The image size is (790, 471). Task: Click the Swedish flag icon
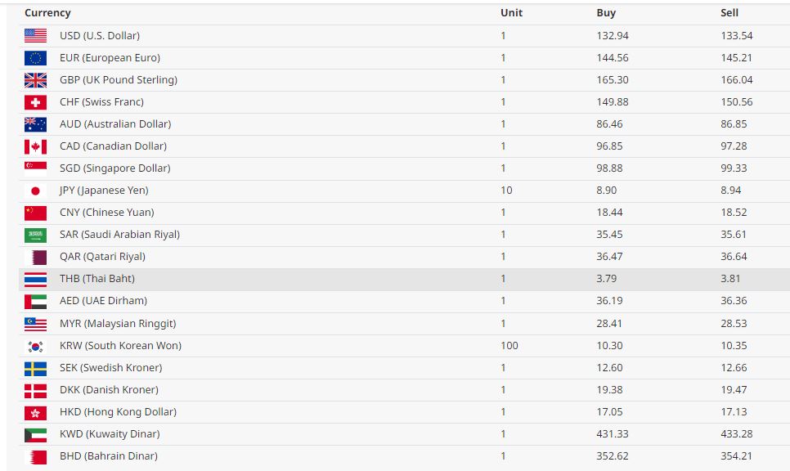(x=35, y=368)
